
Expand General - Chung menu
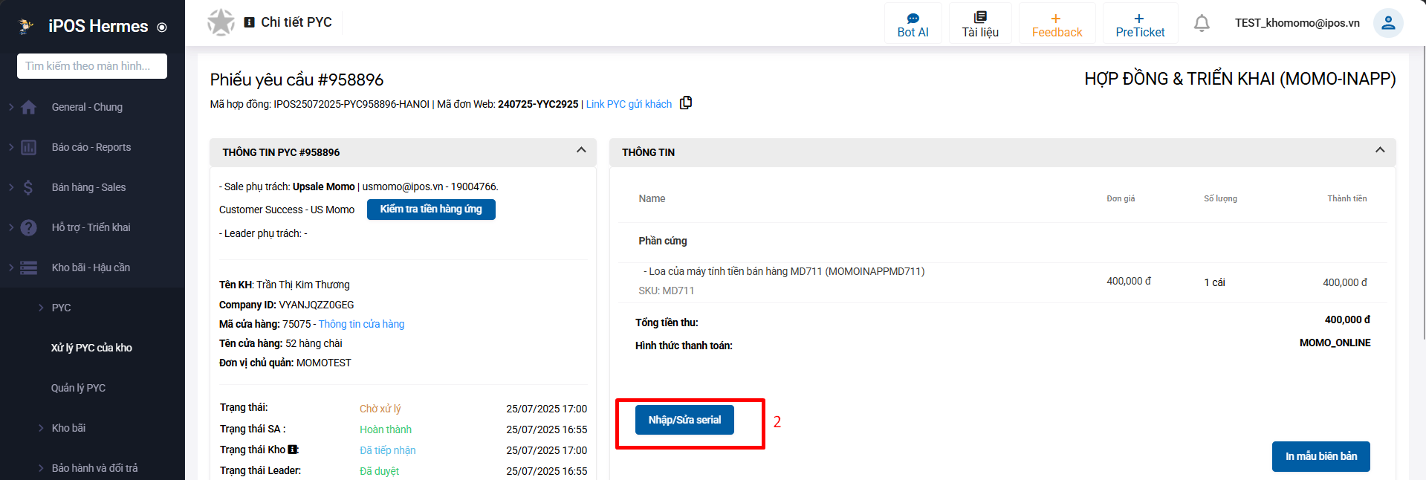[87, 107]
